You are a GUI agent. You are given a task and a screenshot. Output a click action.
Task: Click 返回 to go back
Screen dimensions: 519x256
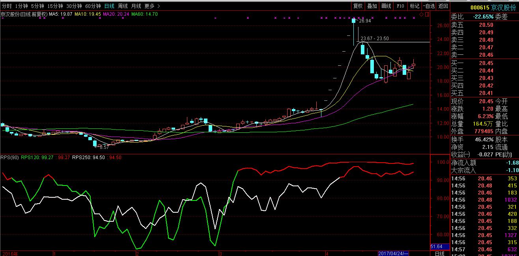click(x=443, y=6)
